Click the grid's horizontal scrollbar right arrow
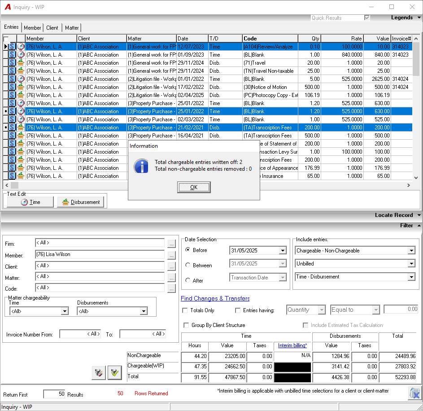 tap(409, 186)
